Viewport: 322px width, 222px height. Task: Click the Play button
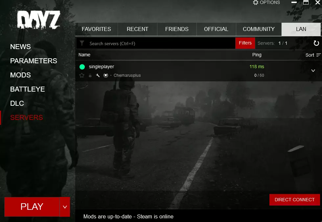tap(32, 207)
